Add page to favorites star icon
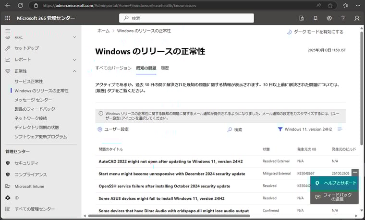Image resolution: width=365 pixels, height=220 pixels. [x=330, y=5]
